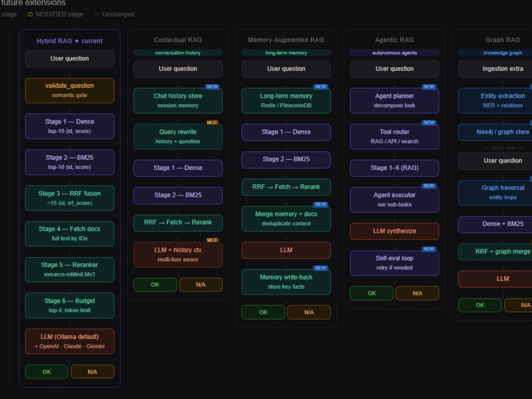Select Stage 1 Dense in Contextual RAG
Image resolution: width=532 pixels, height=399 pixels.
178,168
